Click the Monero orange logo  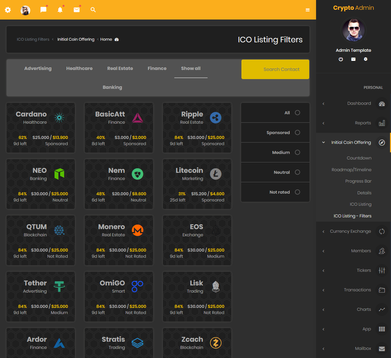[x=138, y=230]
